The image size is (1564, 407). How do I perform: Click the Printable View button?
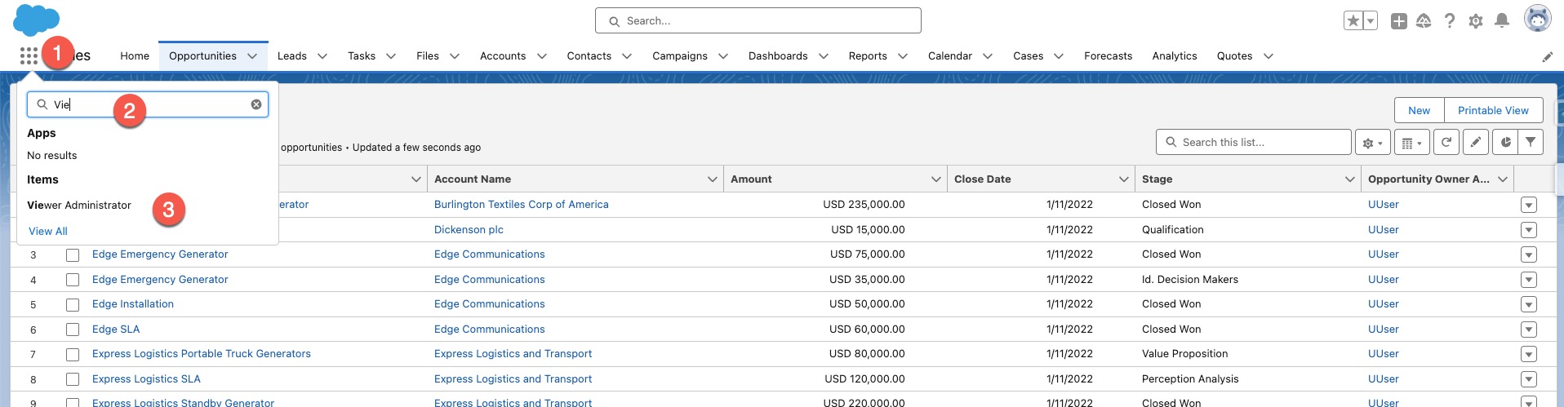point(1494,110)
